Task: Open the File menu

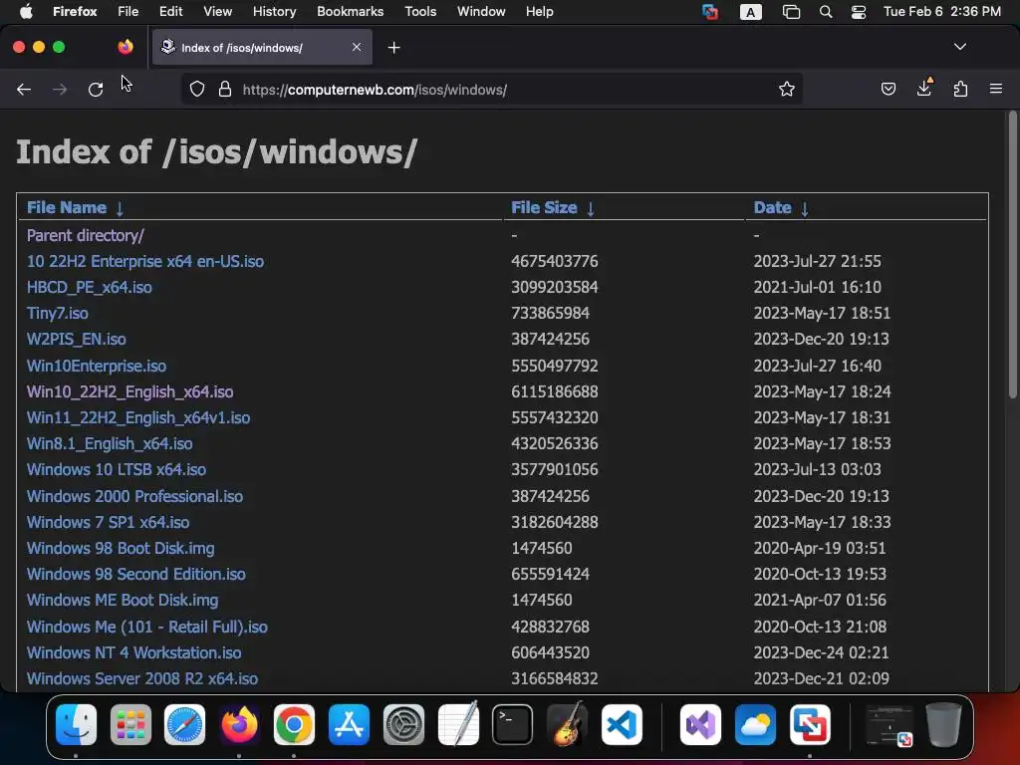Action: (128, 12)
